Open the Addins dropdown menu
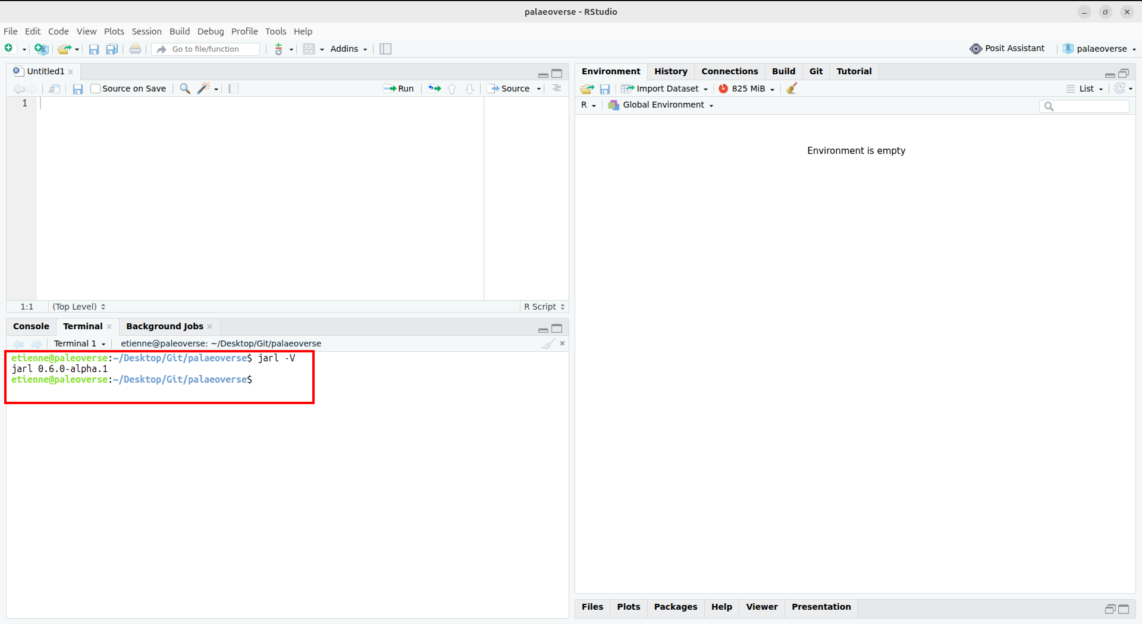 click(349, 49)
